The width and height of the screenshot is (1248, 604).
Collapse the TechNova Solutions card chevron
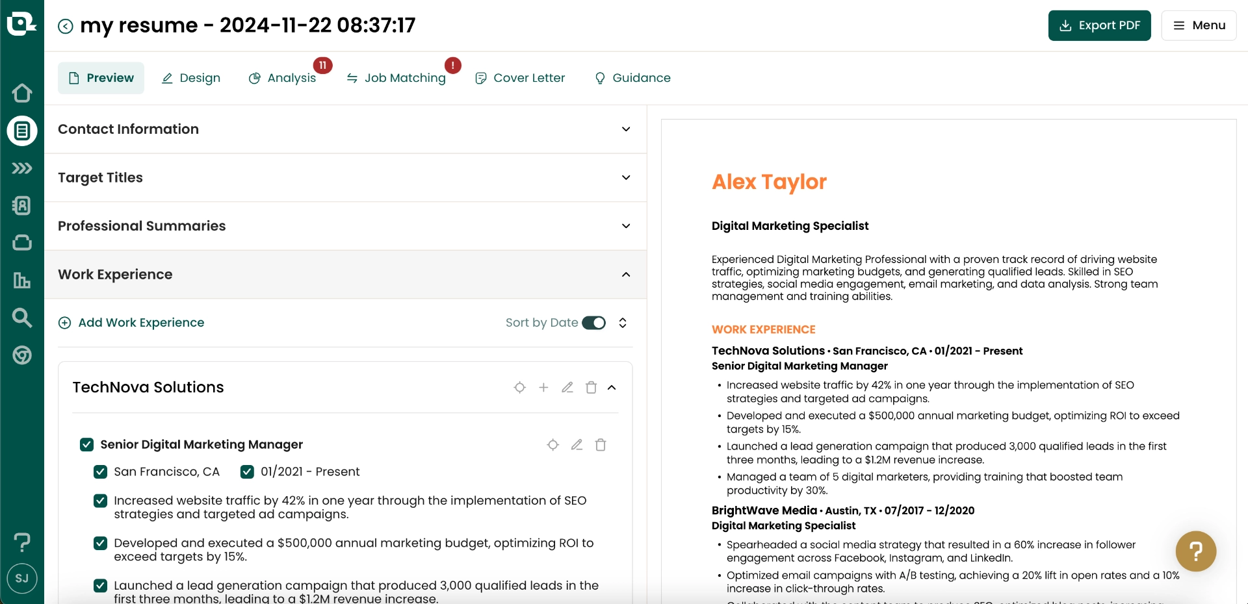[612, 388]
